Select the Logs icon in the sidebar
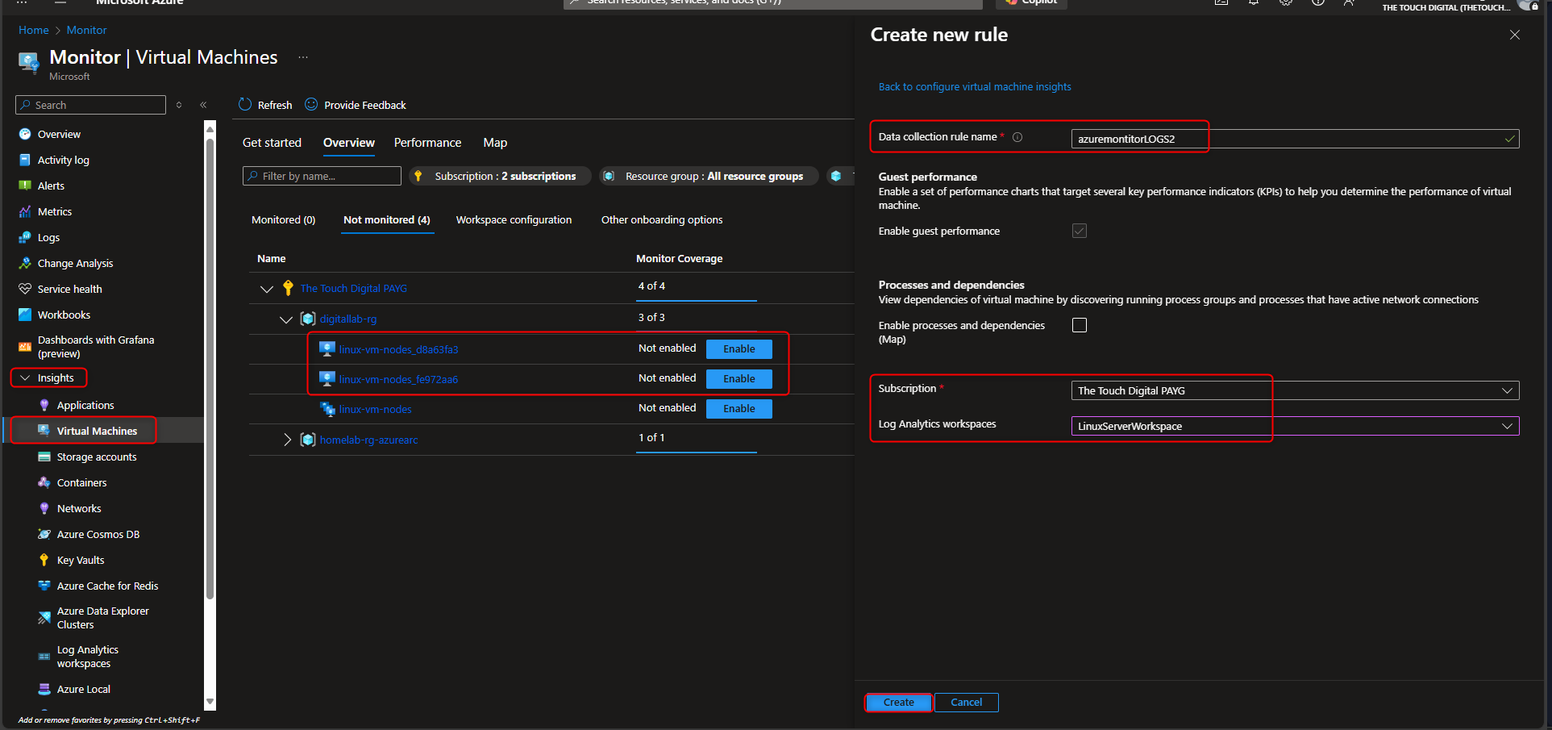 [48, 237]
